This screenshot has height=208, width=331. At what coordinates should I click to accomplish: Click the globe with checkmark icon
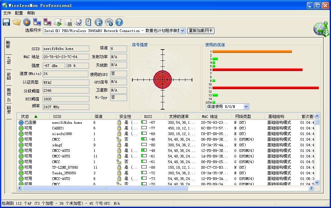tap(98, 22)
